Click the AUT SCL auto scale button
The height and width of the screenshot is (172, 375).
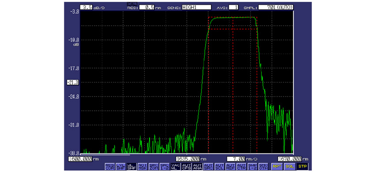point(219,166)
